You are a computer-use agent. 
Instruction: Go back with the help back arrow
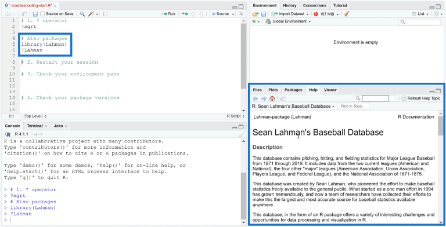(x=255, y=98)
